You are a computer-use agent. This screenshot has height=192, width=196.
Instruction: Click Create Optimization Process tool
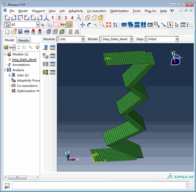click(x=45, y=72)
